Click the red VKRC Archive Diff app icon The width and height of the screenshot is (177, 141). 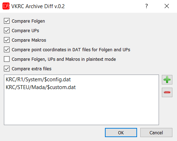coord(6,6)
